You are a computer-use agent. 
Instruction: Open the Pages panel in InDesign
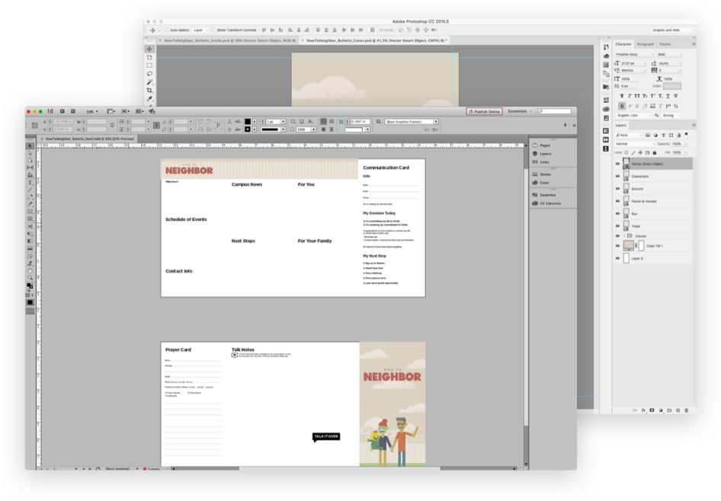pos(545,145)
